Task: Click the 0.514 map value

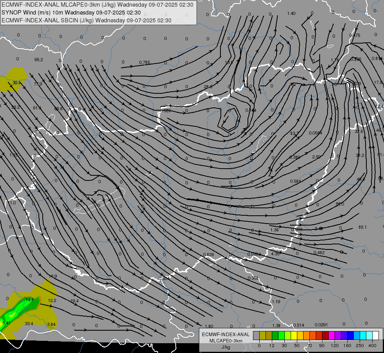Action: pyautogui.click(x=299, y=325)
